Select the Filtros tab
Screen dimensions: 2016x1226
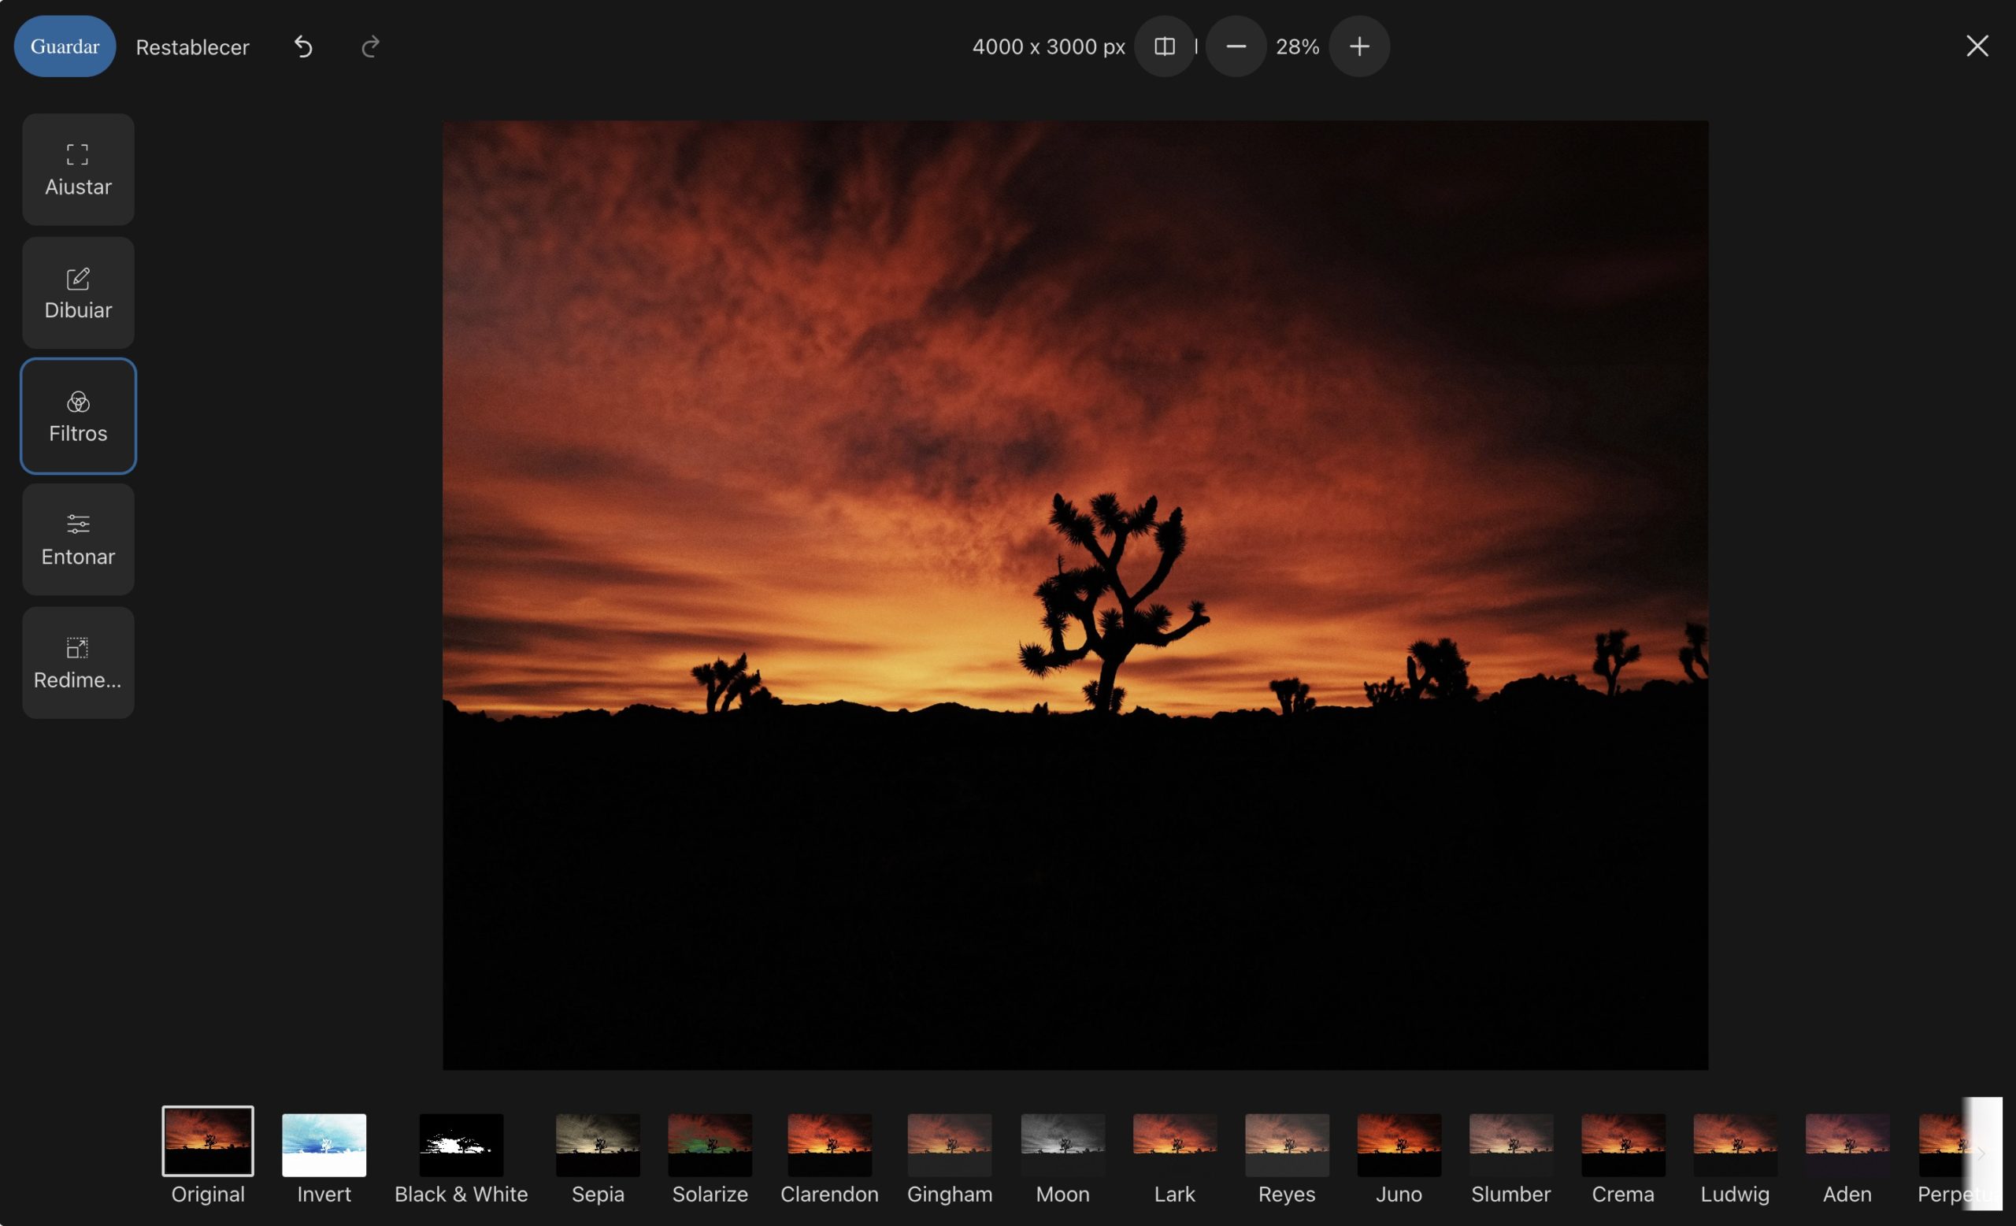(78, 417)
